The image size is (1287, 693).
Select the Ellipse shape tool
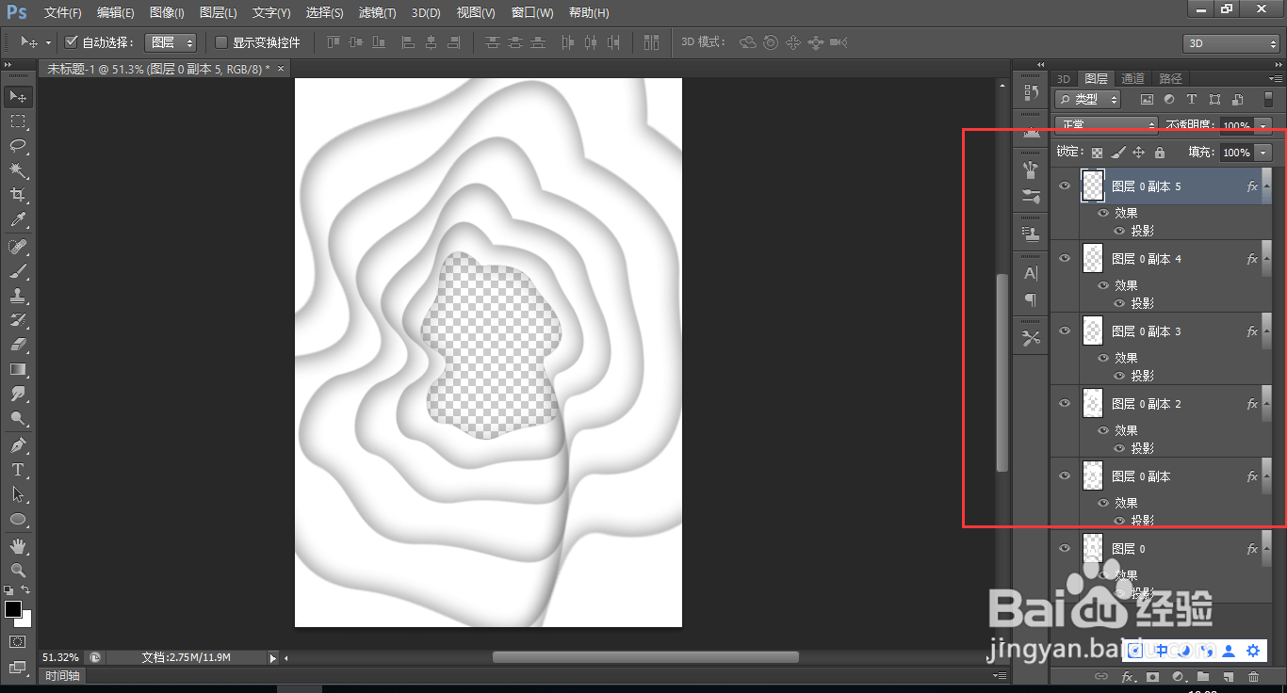coord(18,519)
